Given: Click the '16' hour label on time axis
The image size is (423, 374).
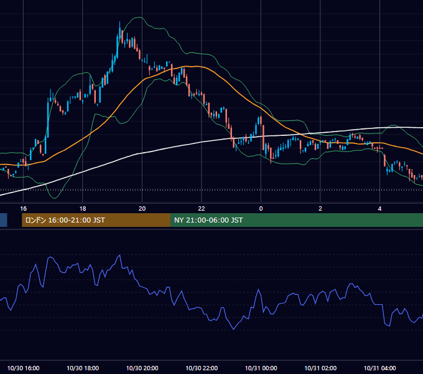Looking at the screenshot, I should 24,209.
